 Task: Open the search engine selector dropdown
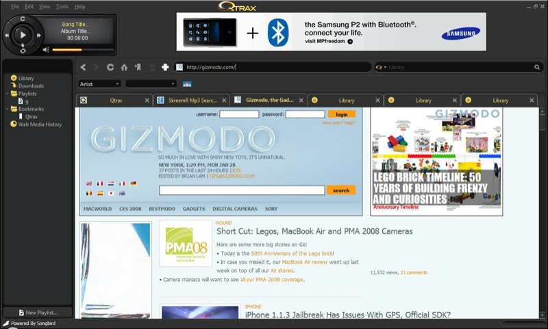[381, 67]
